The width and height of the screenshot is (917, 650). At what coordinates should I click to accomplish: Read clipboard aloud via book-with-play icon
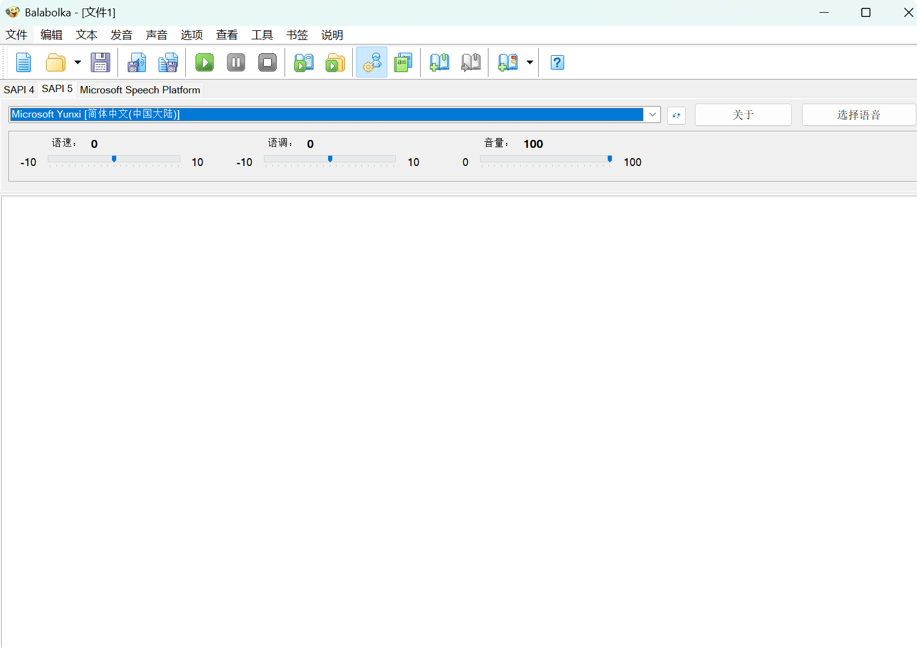[x=304, y=62]
